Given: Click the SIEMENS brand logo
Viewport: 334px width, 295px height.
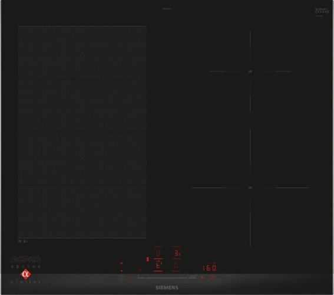Looking at the screenshot, I should 167,287.
